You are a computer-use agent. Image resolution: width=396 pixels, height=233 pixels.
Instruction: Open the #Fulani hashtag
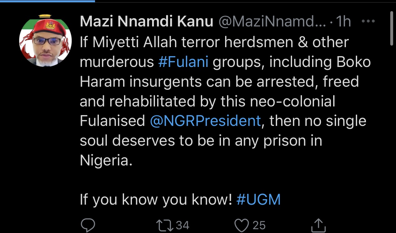click(x=183, y=62)
